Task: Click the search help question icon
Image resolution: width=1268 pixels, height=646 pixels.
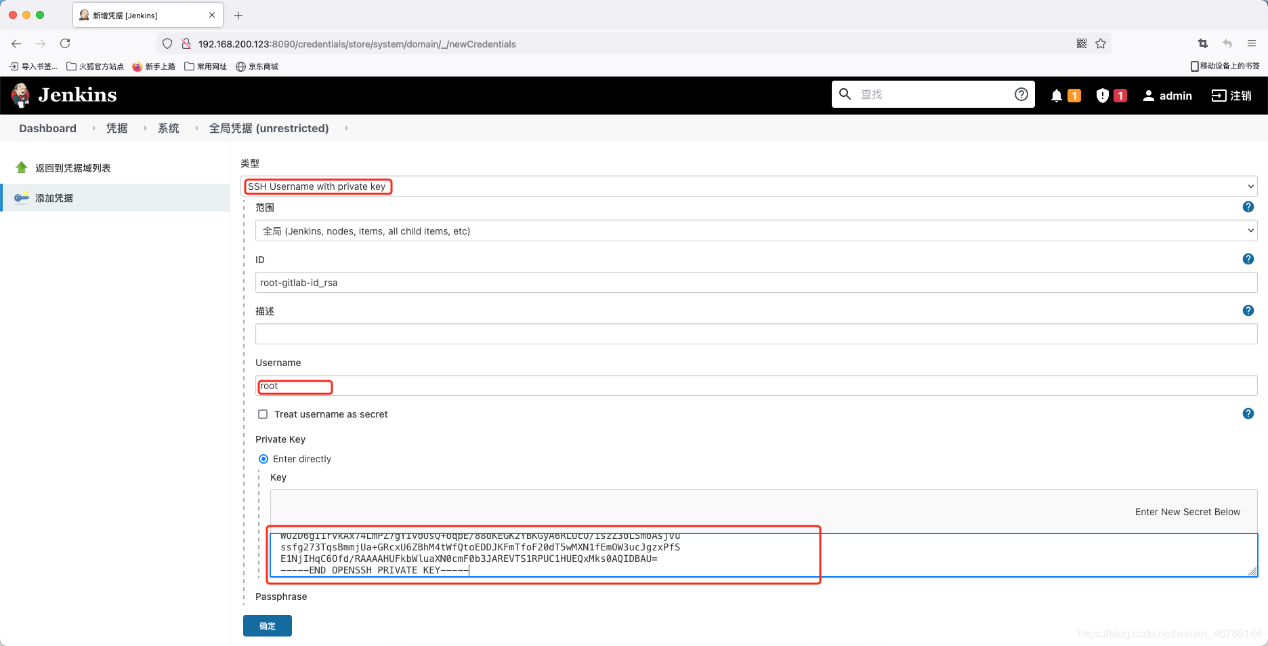Action: (x=1021, y=94)
